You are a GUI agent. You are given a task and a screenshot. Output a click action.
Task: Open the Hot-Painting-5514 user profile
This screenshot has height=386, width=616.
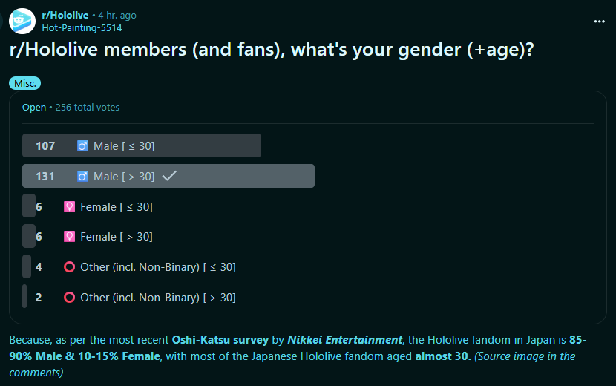point(82,27)
